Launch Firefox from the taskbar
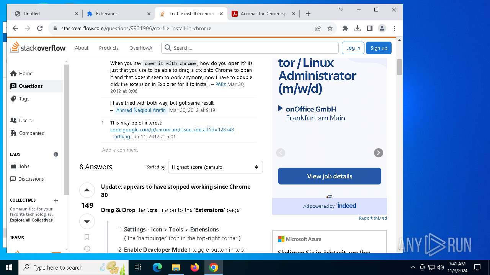The height and width of the screenshot is (275, 490). click(195, 267)
